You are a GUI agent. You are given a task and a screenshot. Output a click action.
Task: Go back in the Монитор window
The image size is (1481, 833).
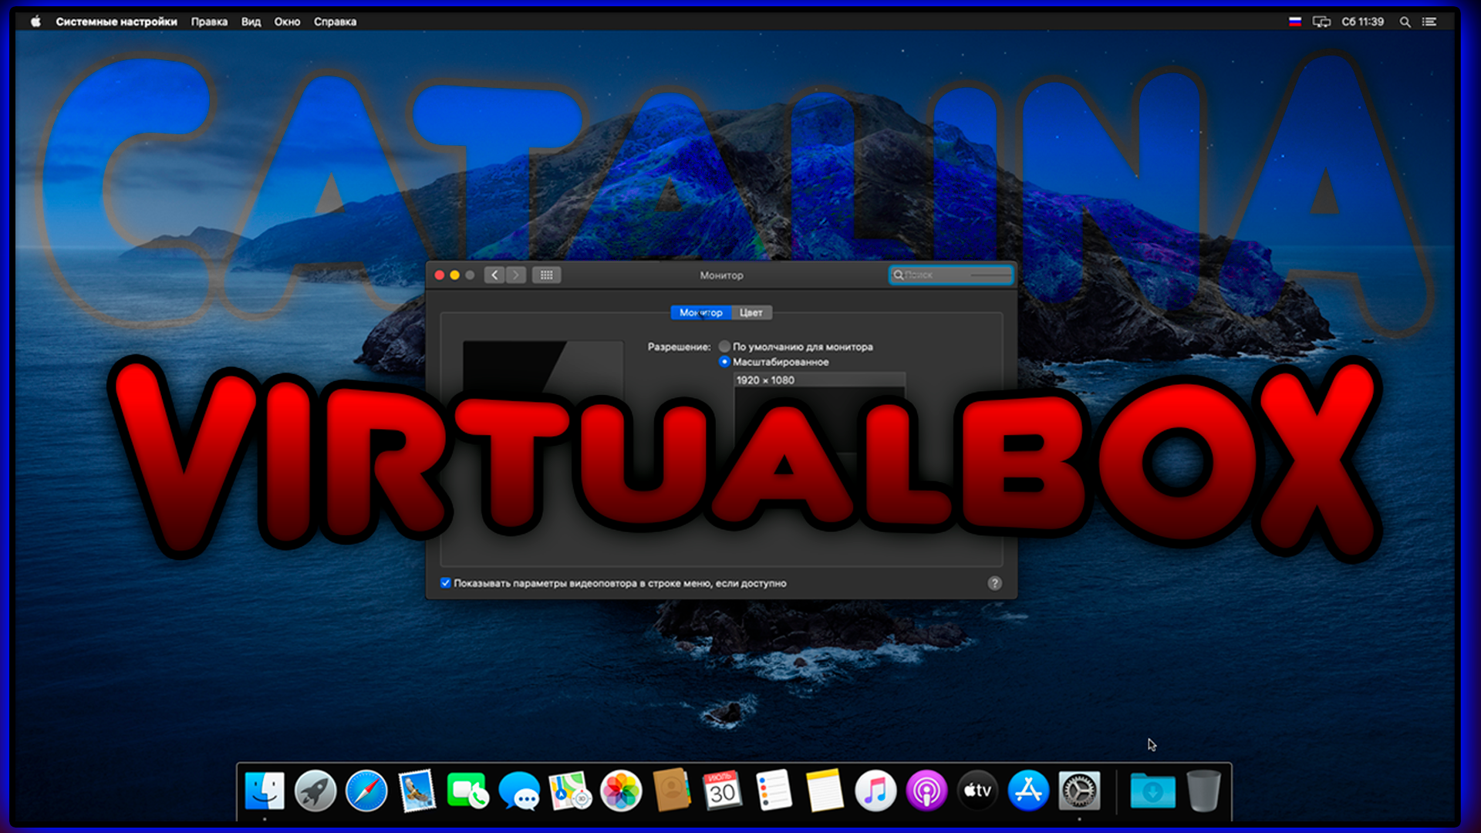(494, 275)
